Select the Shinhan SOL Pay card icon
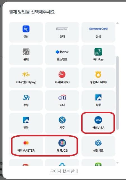Screen dimensions: 126x180 tap(26, 29)
